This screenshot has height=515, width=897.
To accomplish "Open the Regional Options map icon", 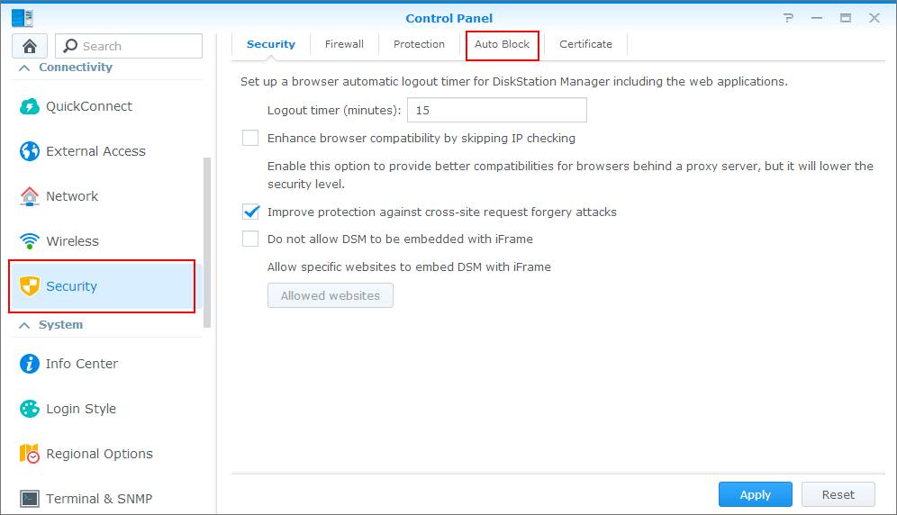I will (29, 453).
